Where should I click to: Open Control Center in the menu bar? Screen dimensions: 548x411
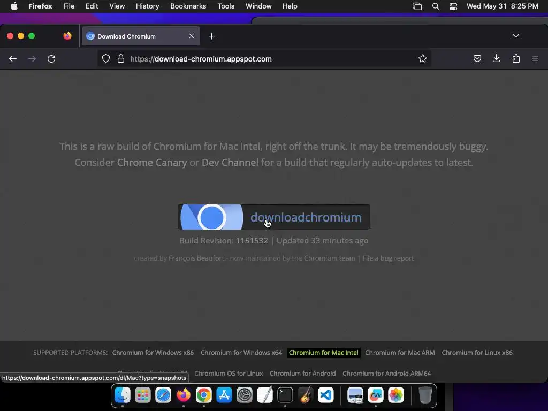(x=453, y=6)
